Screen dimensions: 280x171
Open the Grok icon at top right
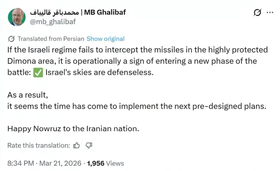click(x=257, y=13)
